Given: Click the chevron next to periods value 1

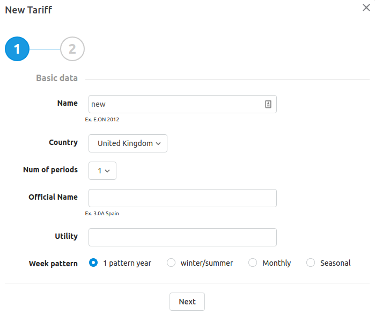Looking at the screenshot, I should [x=107, y=171].
